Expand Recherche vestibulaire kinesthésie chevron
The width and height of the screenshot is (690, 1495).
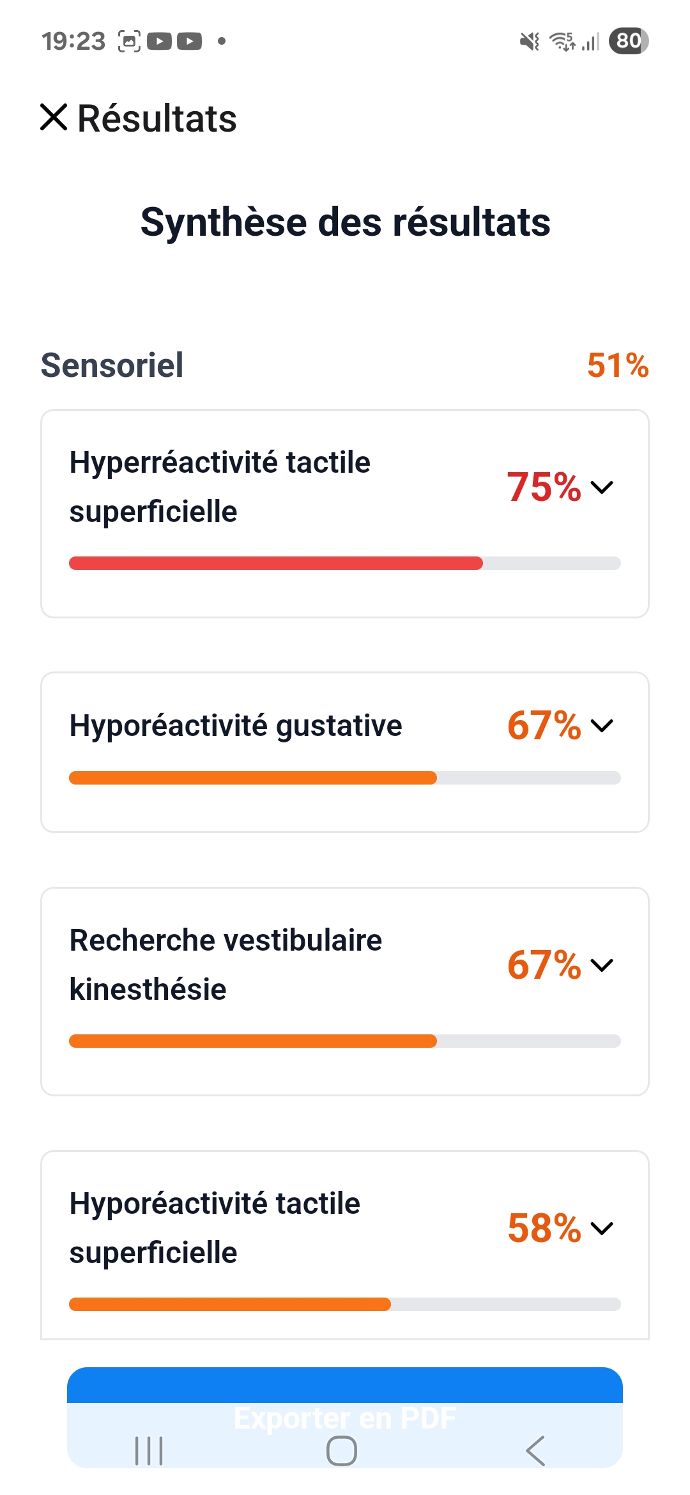pos(602,965)
